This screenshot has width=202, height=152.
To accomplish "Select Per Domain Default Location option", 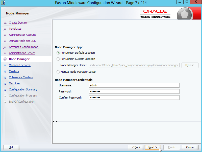I will 58,53.
